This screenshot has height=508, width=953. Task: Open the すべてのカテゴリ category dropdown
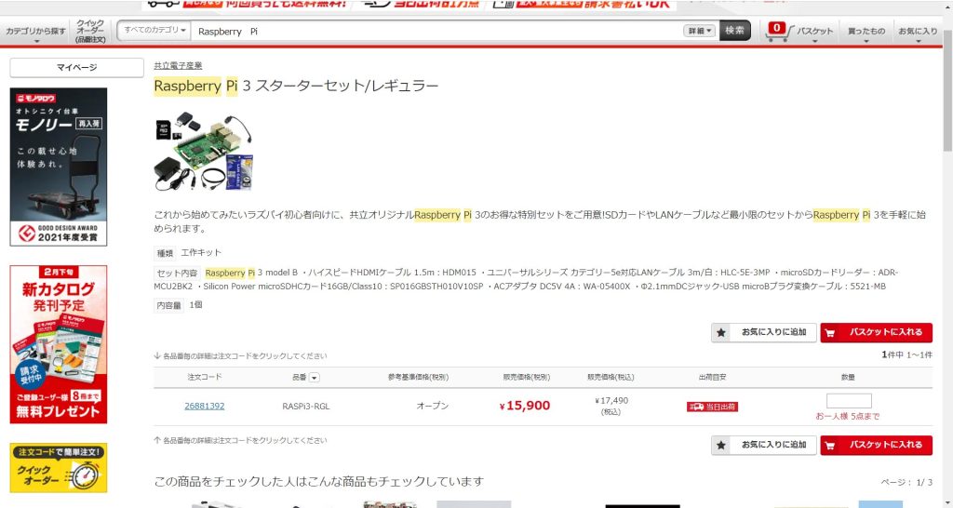click(x=155, y=31)
